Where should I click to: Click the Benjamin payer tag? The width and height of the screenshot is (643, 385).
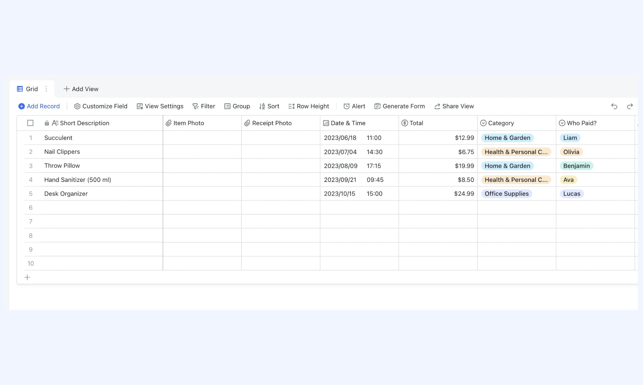pyautogui.click(x=576, y=166)
